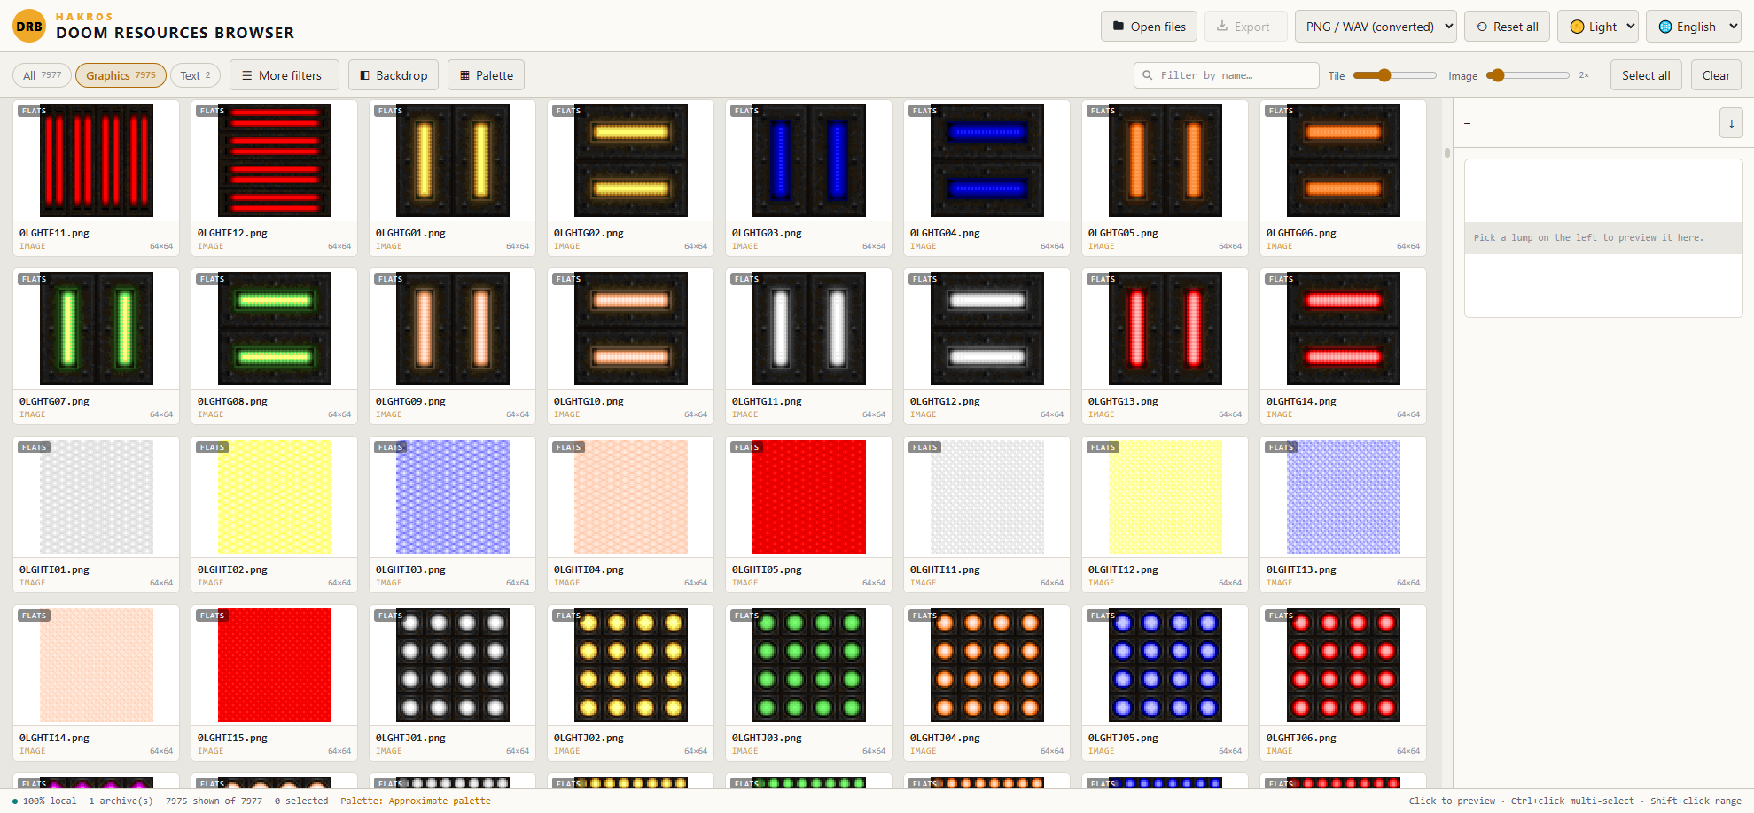Click the magnifier icon in the filter box
This screenshot has height=813, width=1754.
[1148, 75]
